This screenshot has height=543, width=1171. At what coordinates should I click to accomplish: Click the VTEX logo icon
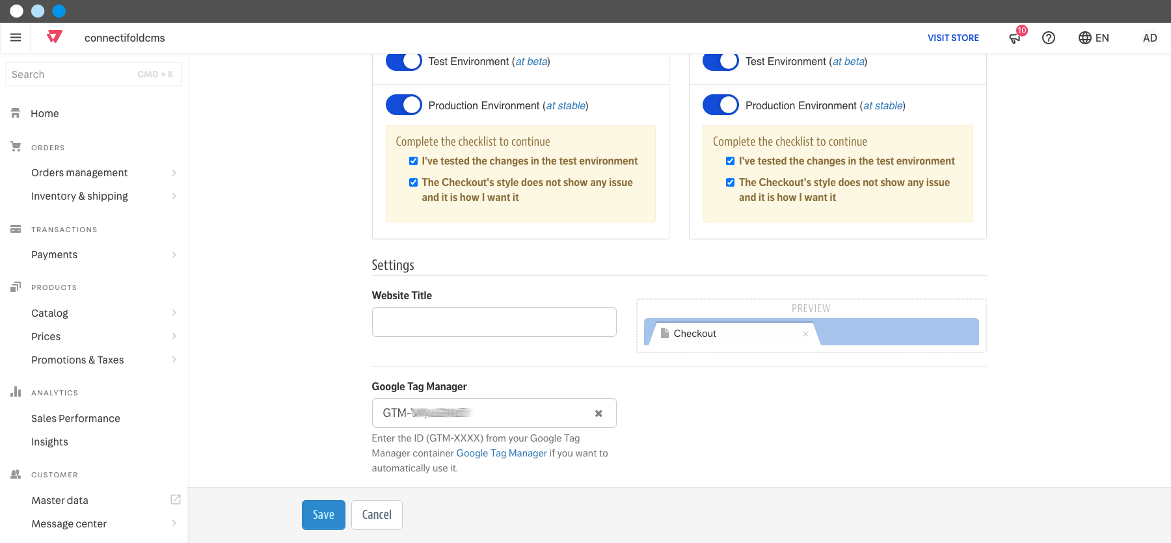coord(55,37)
